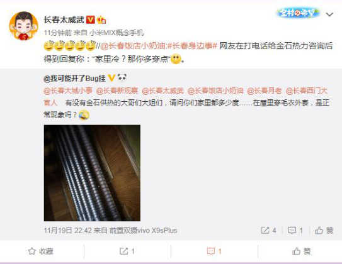342x264 pixels.
Task: Open the @长春月老 mention
Action: click(265, 91)
